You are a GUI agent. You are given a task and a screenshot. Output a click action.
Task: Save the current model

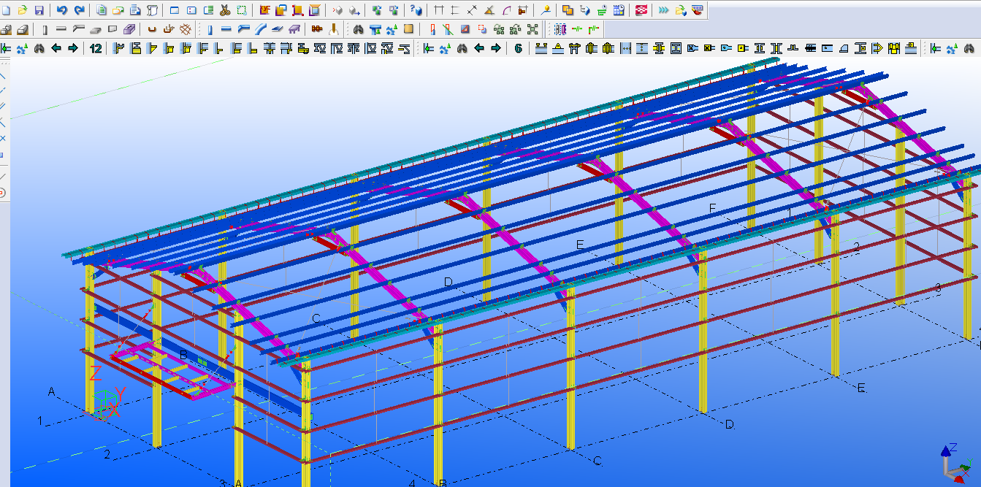click(x=38, y=9)
